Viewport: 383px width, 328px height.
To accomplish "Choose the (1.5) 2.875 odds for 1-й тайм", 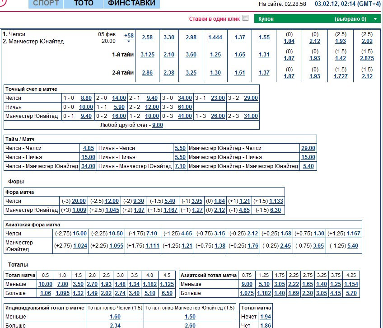I will tap(367, 58).
